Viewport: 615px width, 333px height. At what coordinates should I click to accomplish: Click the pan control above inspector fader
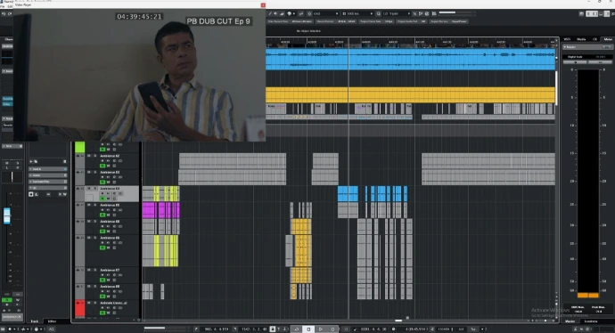tap(12, 176)
